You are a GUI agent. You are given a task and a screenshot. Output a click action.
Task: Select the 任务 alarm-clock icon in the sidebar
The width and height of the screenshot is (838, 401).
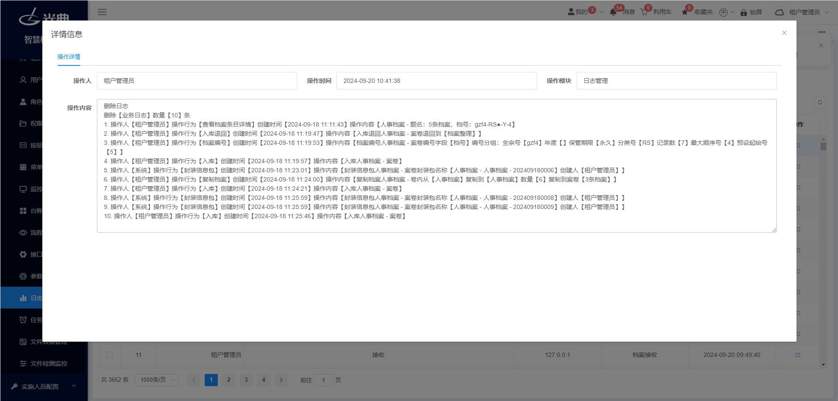[x=23, y=320]
